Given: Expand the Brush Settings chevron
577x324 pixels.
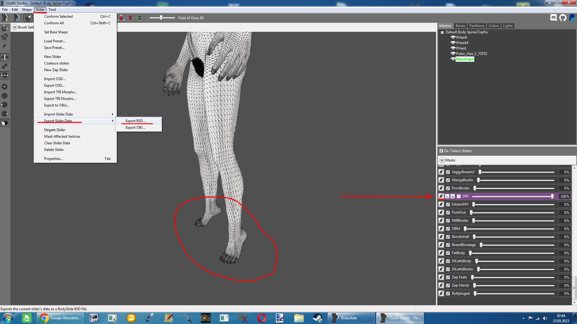Looking at the screenshot, I should click(x=14, y=27).
